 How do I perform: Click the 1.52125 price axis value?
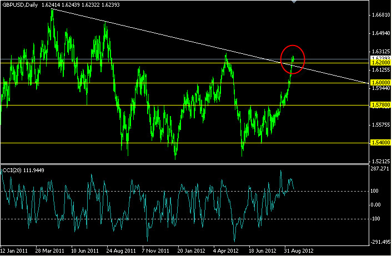(x=381, y=161)
